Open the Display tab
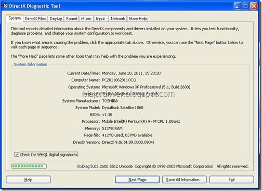This screenshot has height=191, width=262. coord(56,19)
